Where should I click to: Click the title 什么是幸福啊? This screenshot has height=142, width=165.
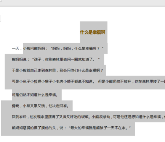[x=93, y=32]
